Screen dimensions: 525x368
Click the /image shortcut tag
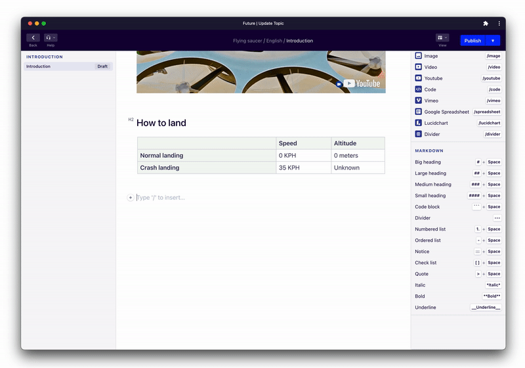493,56
